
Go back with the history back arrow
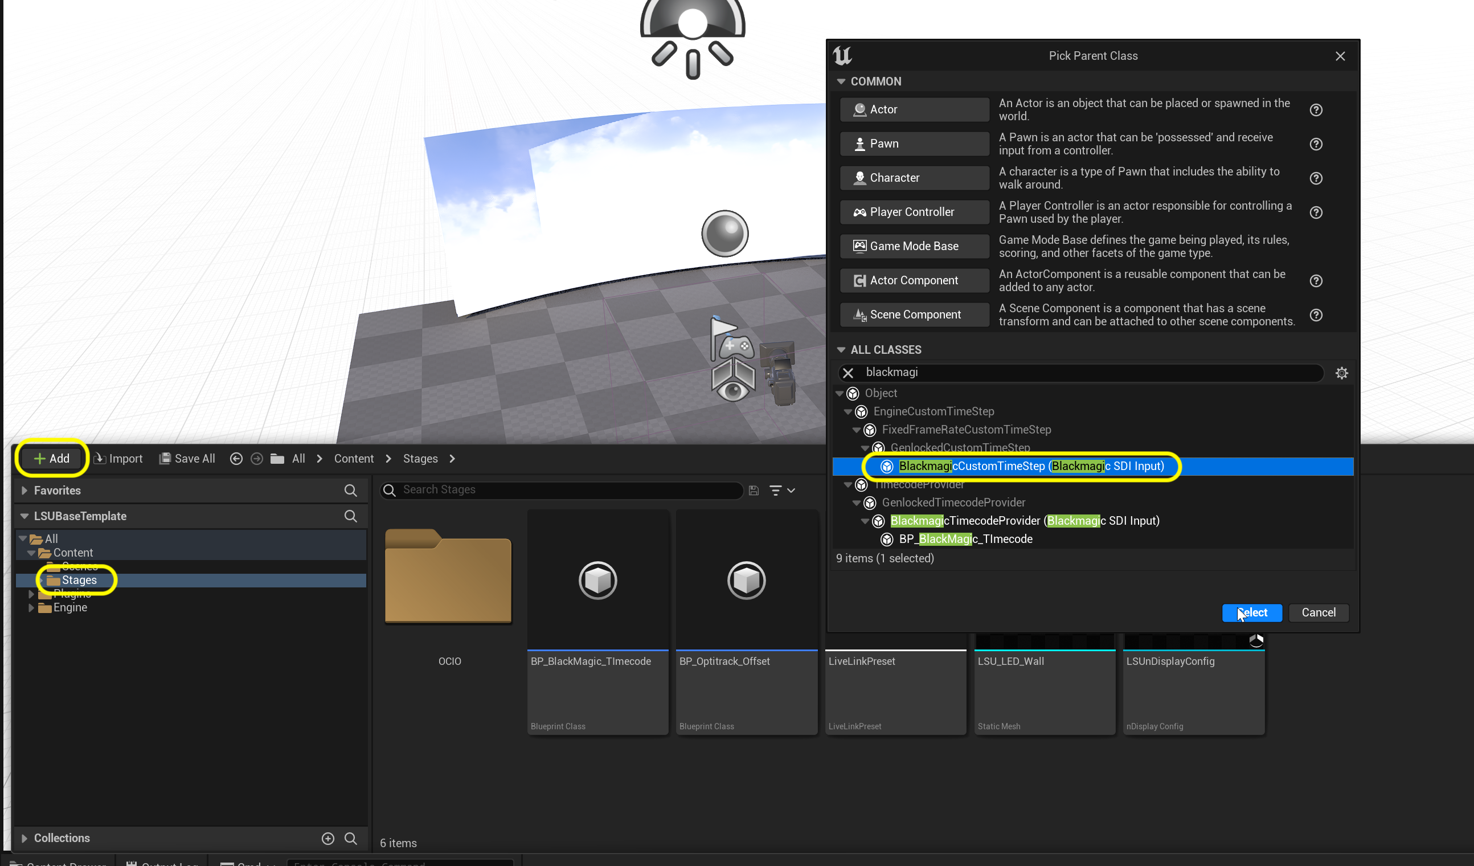coord(236,459)
